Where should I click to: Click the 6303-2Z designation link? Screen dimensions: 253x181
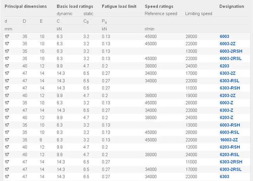pyautogui.click(x=227, y=73)
